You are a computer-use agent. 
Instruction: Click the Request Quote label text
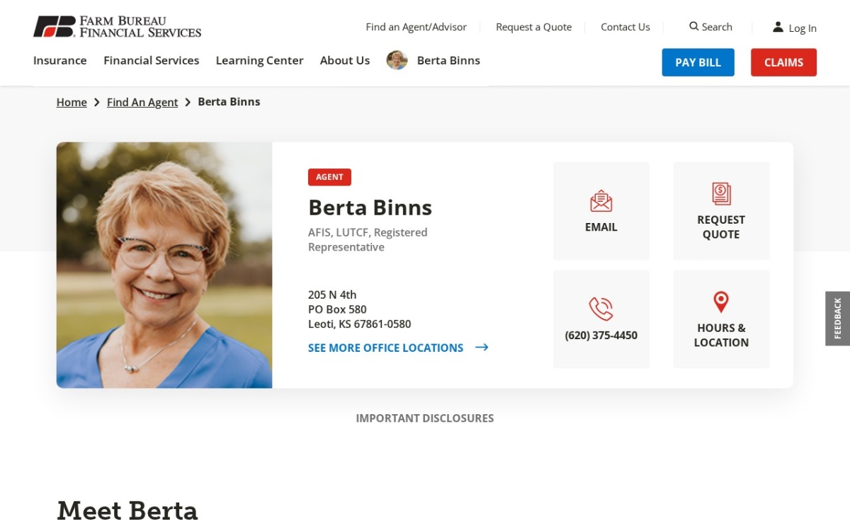721,227
